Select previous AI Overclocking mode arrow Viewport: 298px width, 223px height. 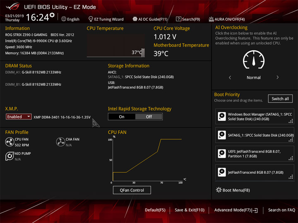point(230,77)
